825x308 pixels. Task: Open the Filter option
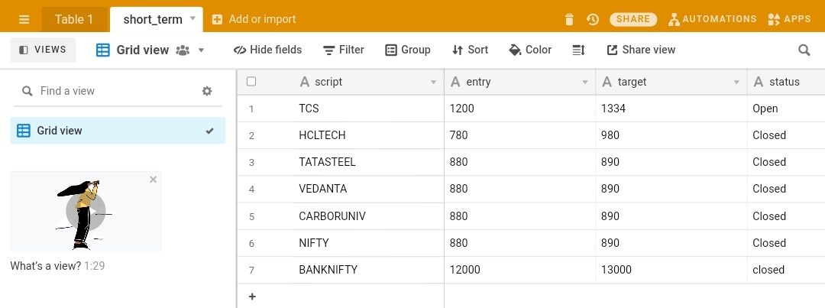(x=344, y=50)
